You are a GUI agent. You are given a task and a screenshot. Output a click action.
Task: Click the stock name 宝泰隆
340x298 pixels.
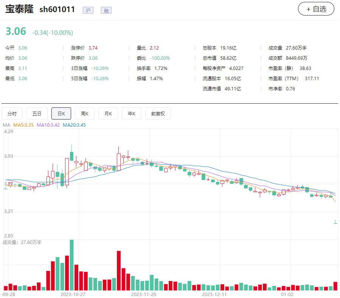pos(20,9)
